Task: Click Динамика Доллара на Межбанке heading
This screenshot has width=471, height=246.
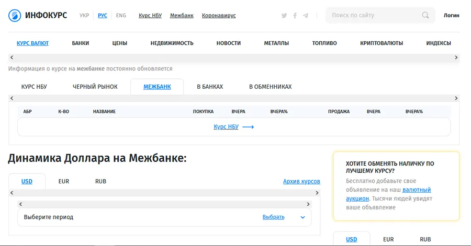Action: [x=97, y=158]
